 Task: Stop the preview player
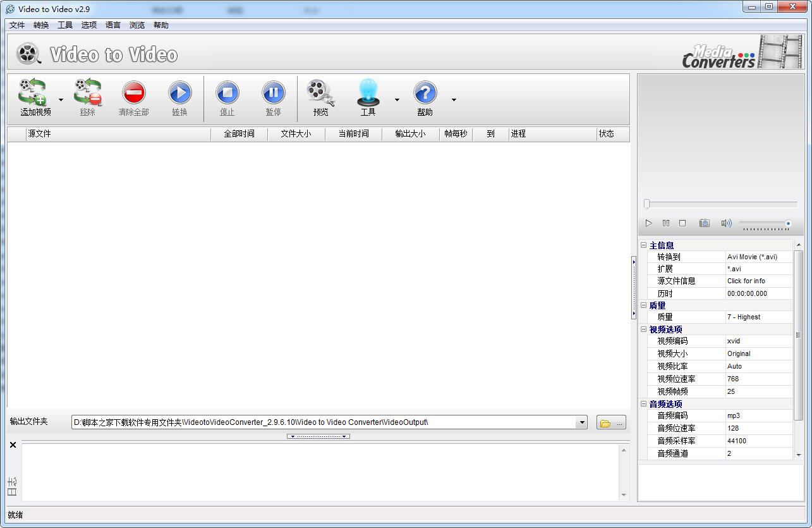(x=682, y=223)
